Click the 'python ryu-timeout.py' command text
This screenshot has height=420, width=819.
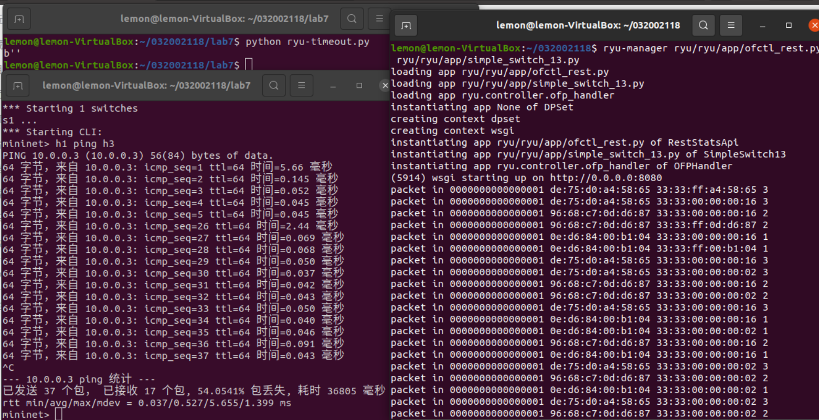coord(307,42)
